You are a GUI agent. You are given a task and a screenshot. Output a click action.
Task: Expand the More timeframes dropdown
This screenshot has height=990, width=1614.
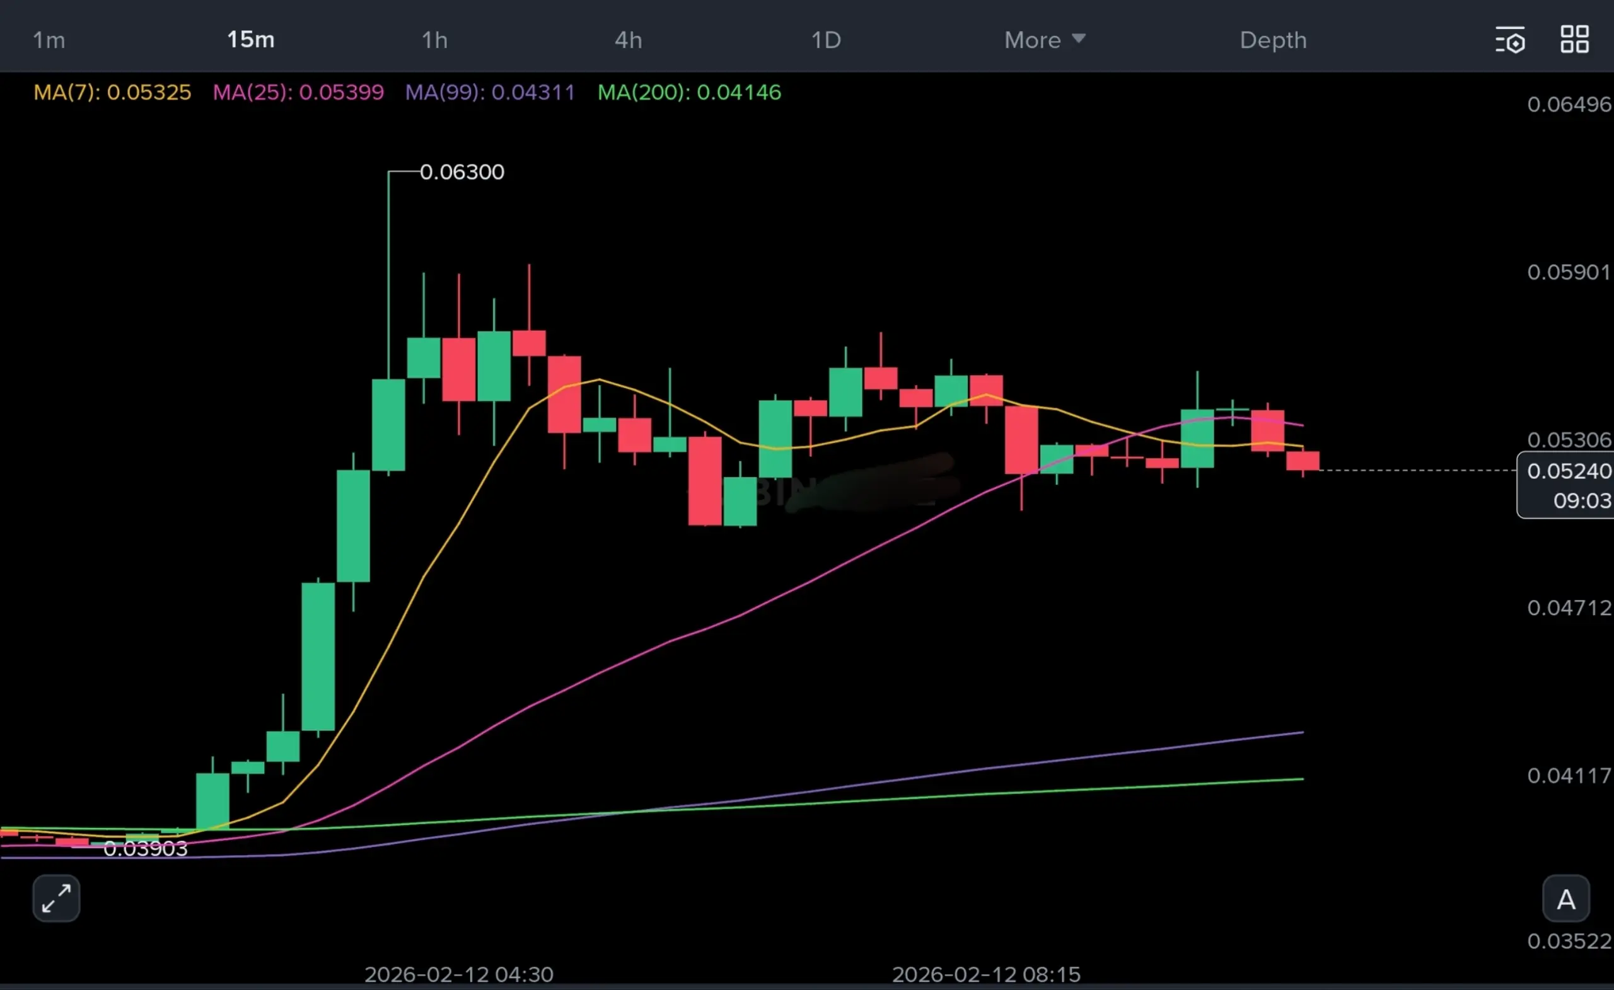click(1033, 40)
